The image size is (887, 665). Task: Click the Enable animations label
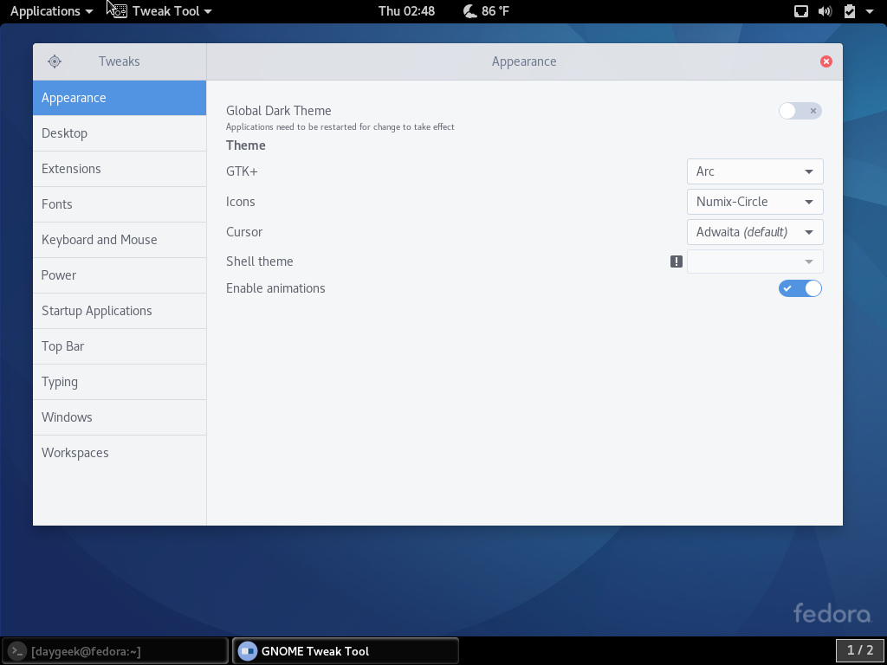[x=275, y=288]
